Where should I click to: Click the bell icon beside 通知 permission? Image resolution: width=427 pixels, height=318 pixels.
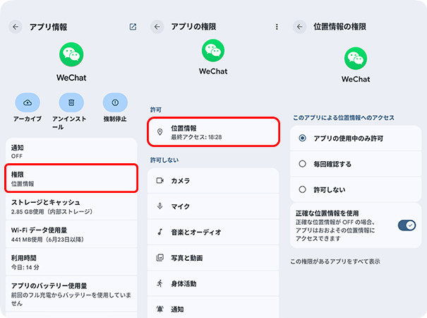tap(160, 309)
